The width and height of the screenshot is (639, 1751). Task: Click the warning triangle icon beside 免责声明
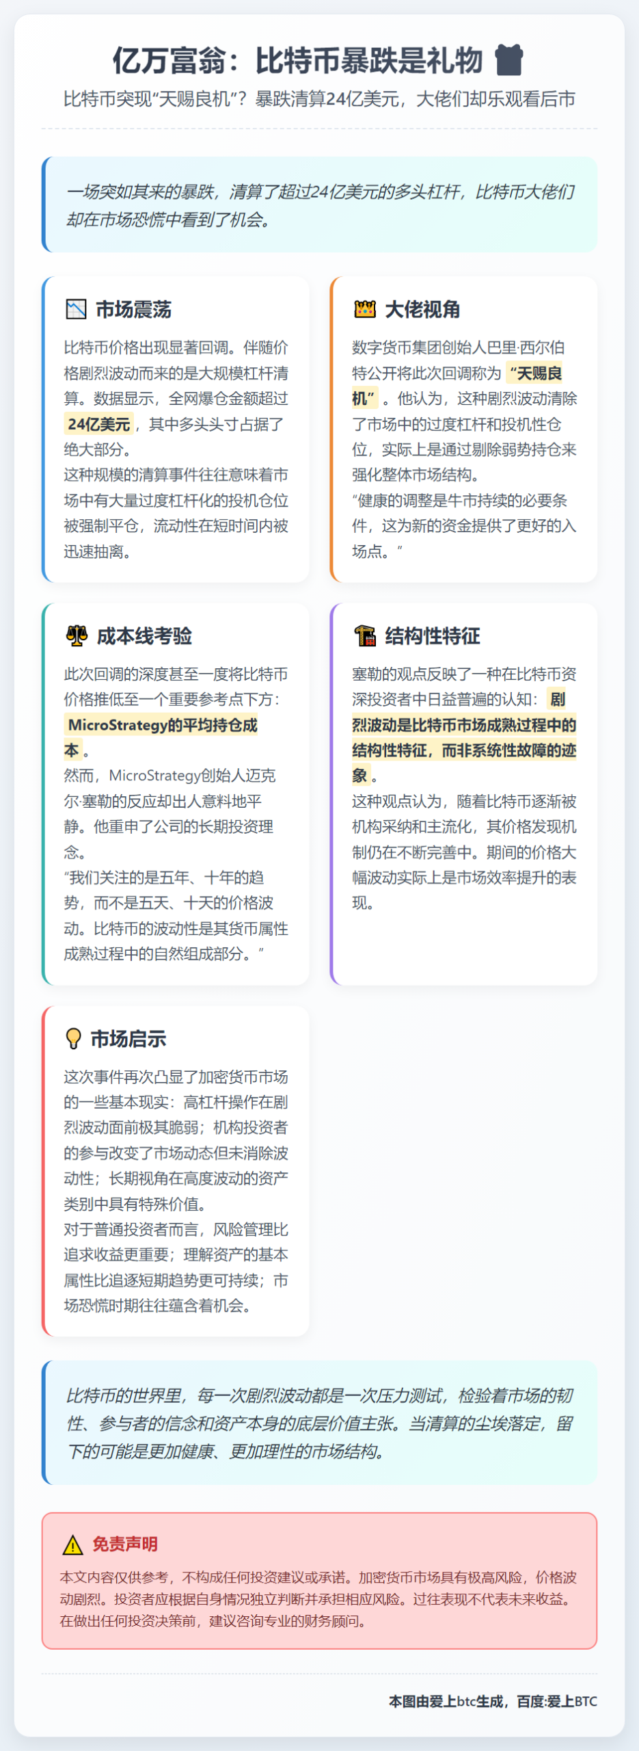coord(72,1544)
